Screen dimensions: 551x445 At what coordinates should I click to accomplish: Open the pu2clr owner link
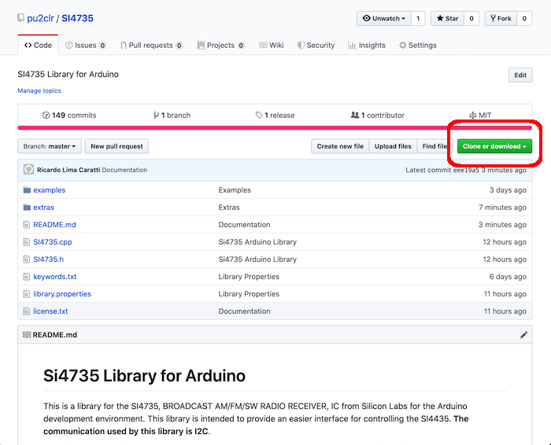tap(40, 18)
